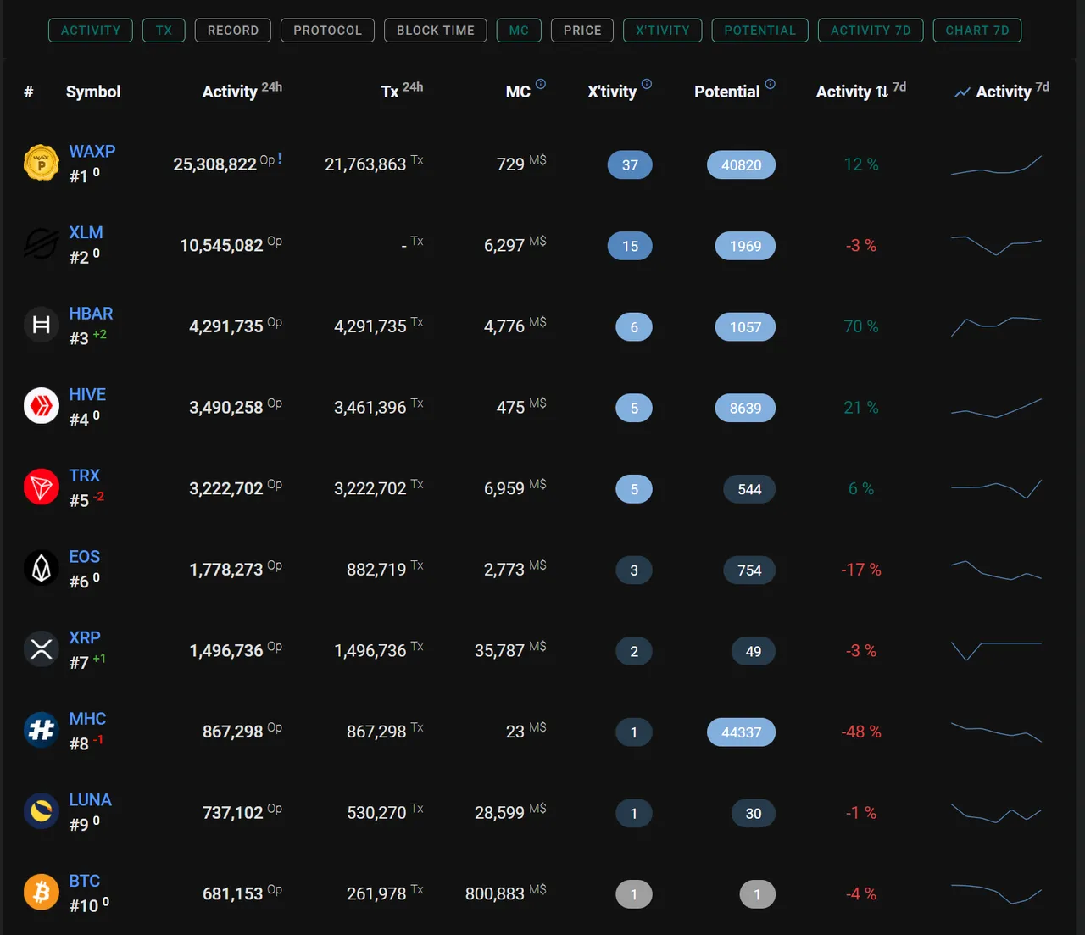Toggle the ACTIVITY 7D column filter
The image size is (1085, 935).
[x=871, y=31]
